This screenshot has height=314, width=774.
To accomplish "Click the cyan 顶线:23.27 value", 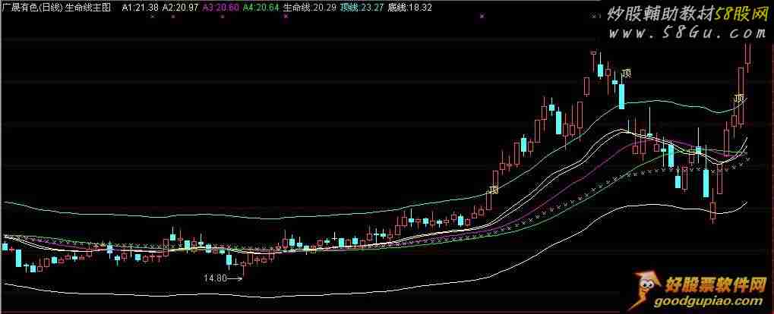I will click(362, 8).
